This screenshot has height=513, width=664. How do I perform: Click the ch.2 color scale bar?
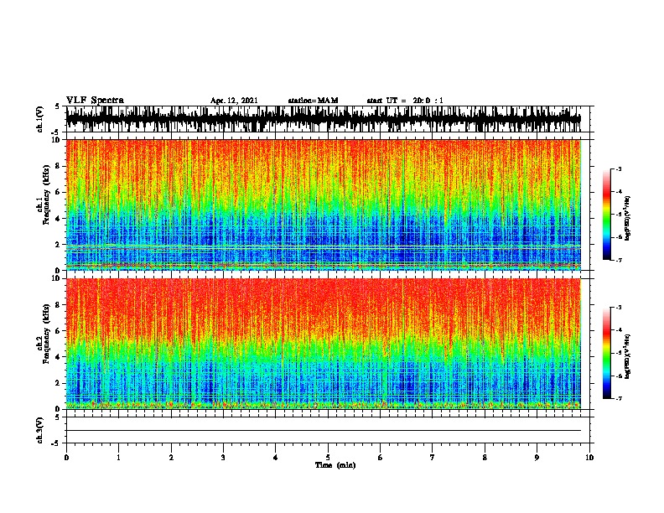[607, 353]
